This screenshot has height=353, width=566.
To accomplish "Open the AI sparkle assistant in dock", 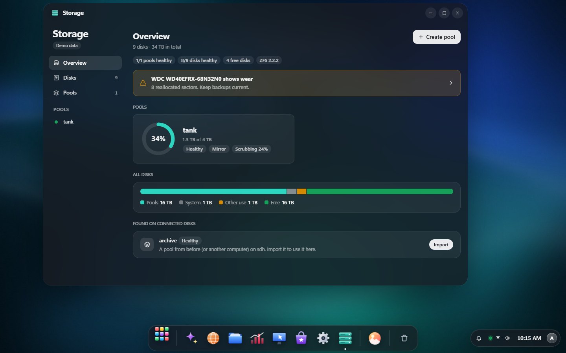I will pos(191,338).
